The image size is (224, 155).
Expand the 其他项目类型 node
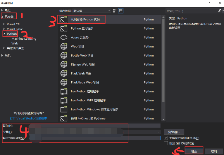(x=4, y=48)
